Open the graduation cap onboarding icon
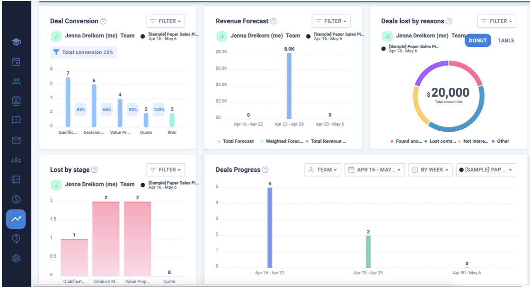The width and height of the screenshot is (530, 287). 16,42
